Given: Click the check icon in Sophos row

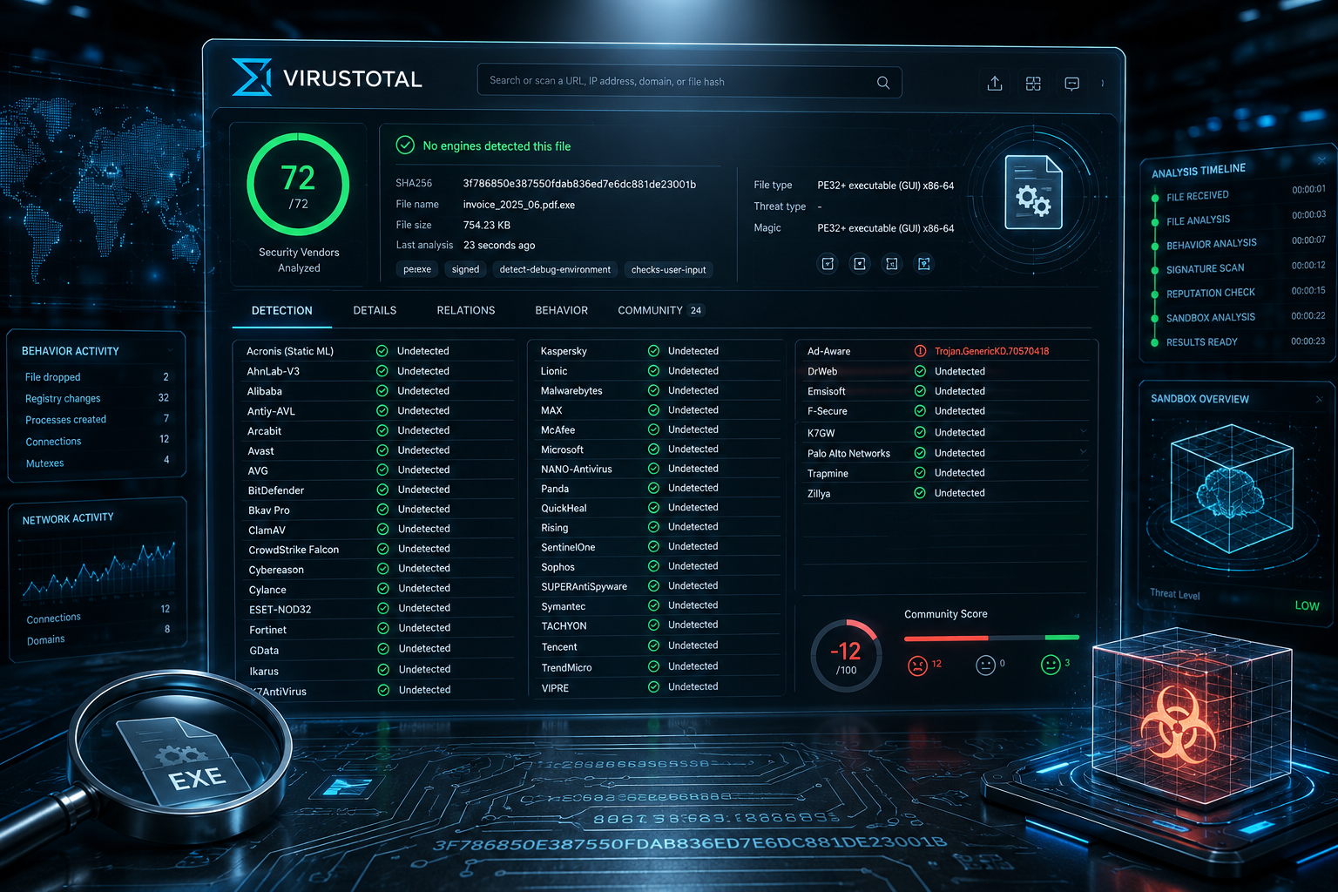Looking at the screenshot, I should click(653, 566).
